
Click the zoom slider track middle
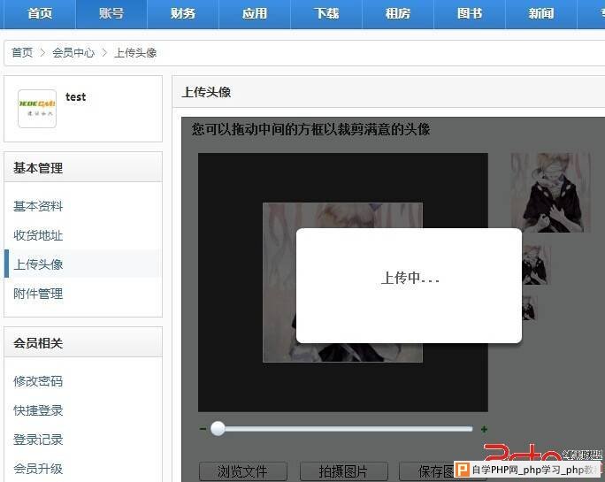tap(343, 429)
